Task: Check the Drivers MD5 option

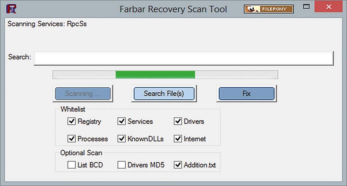Action: click(122, 165)
